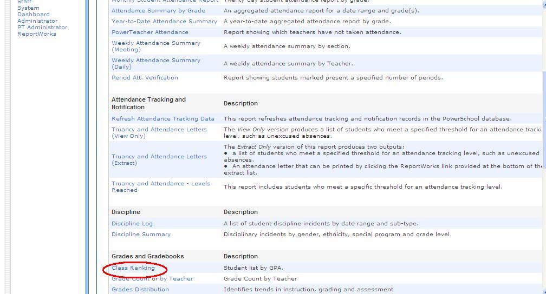Open the Grades Distribution report
The image size is (546, 294).
(140, 290)
